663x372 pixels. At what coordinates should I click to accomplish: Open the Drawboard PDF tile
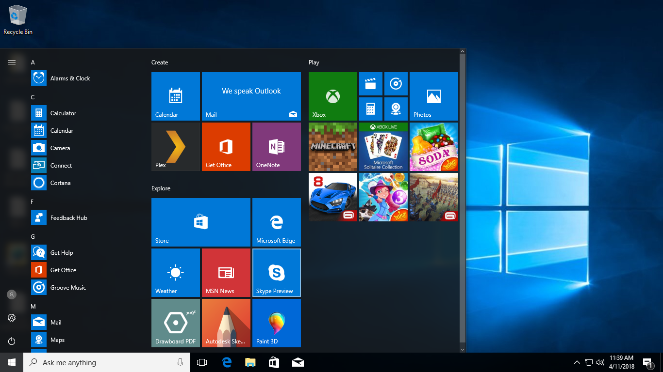[x=176, y=323]
